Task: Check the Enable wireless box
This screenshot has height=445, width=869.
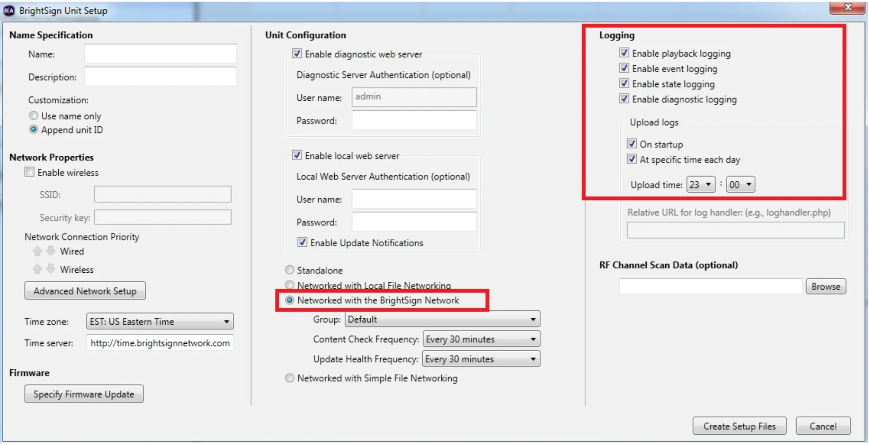Action: 29,172
